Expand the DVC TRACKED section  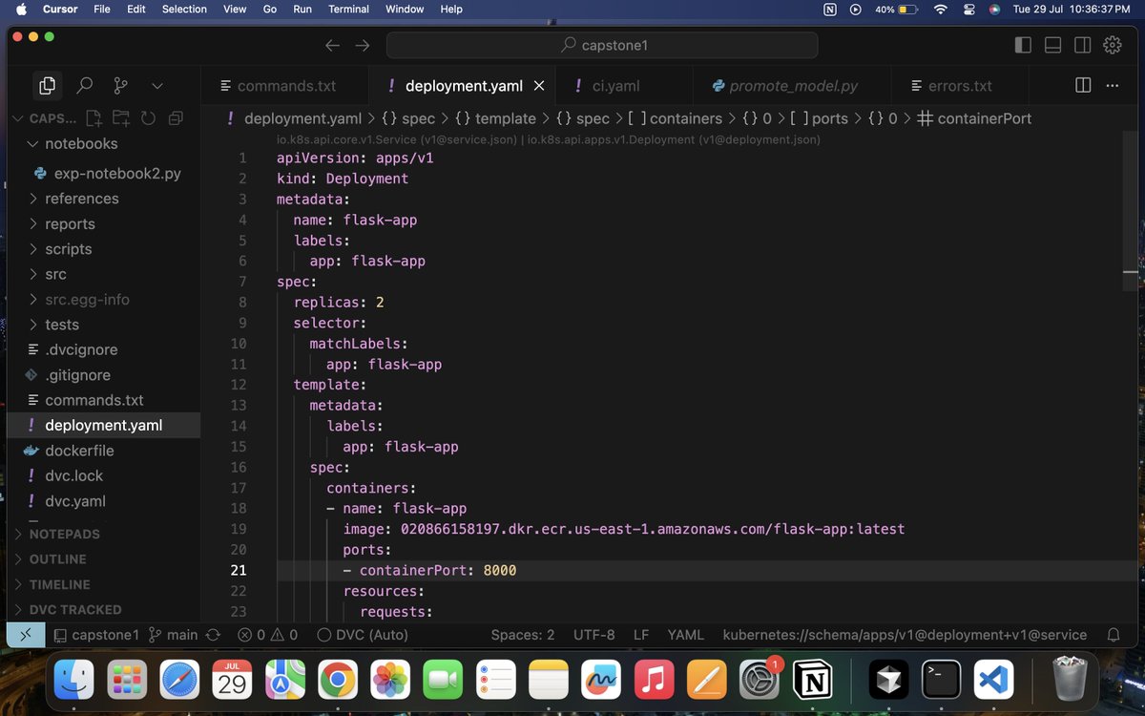104,609
